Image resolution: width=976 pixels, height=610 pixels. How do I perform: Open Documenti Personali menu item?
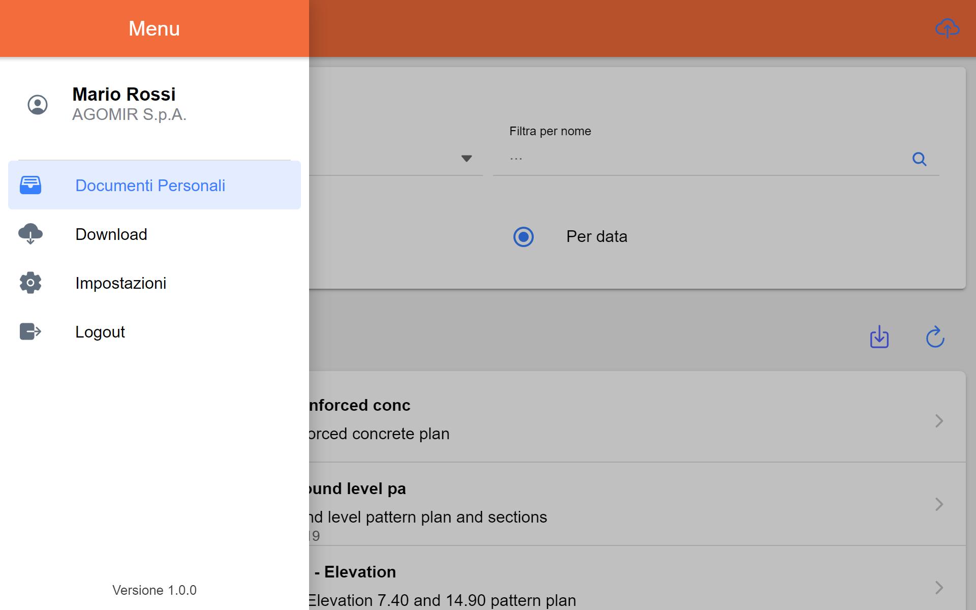(x=155, y=185)
